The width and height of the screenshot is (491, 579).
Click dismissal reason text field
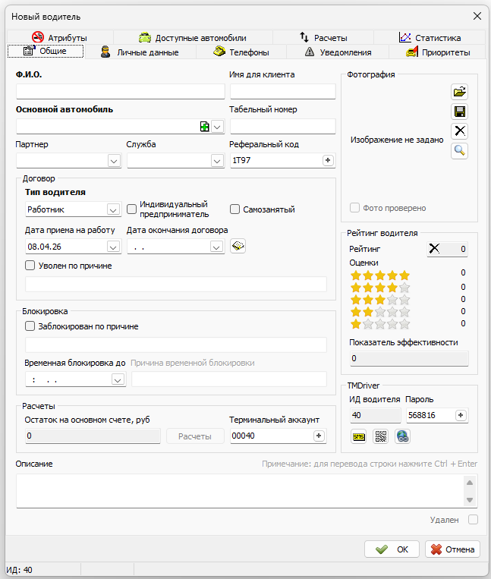point(176,284)
